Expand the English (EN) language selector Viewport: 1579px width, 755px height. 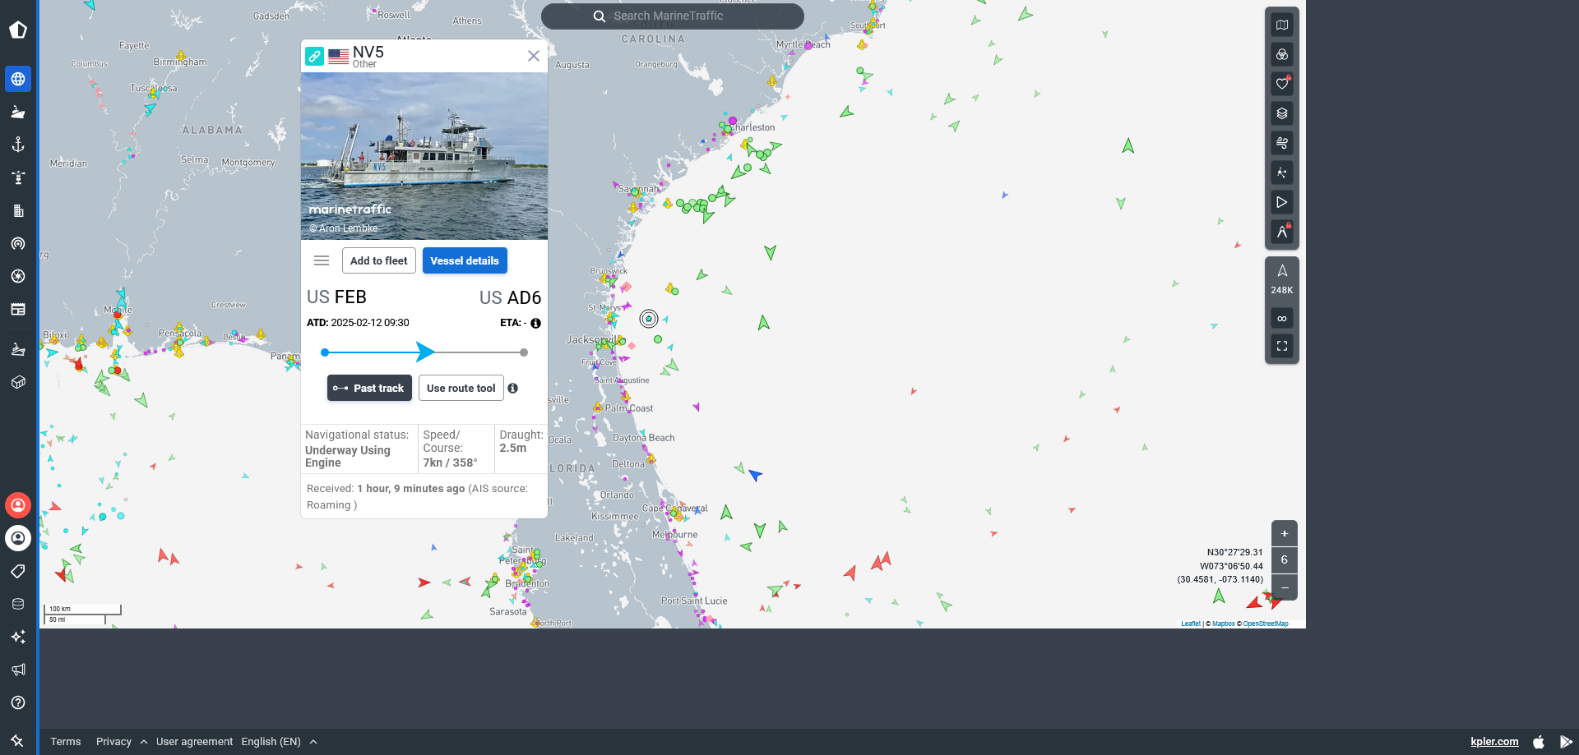(x=279, y=742)
